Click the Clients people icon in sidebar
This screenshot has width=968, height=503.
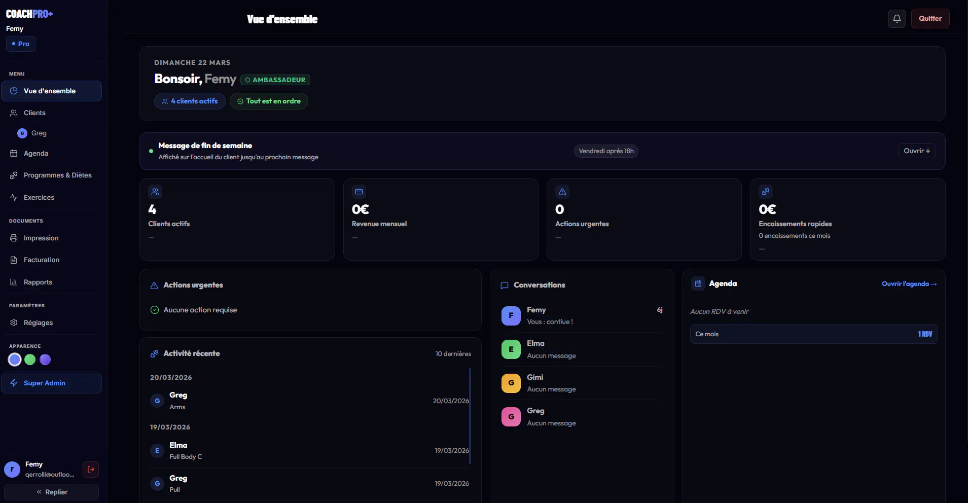(x=14, y=113)
